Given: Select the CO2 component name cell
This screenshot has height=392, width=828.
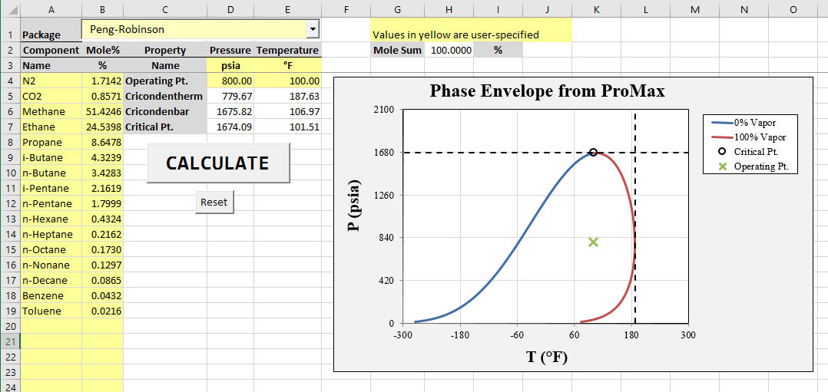Looking at the screenshot, I should (x=51, y=97).
